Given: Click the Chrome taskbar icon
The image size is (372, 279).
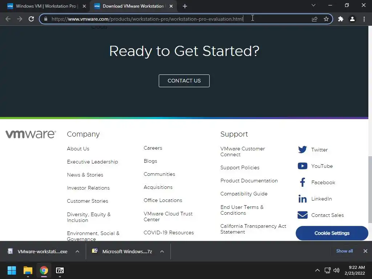Looking at the screenshot, I should pyautogui.click(x=44, y=270).
